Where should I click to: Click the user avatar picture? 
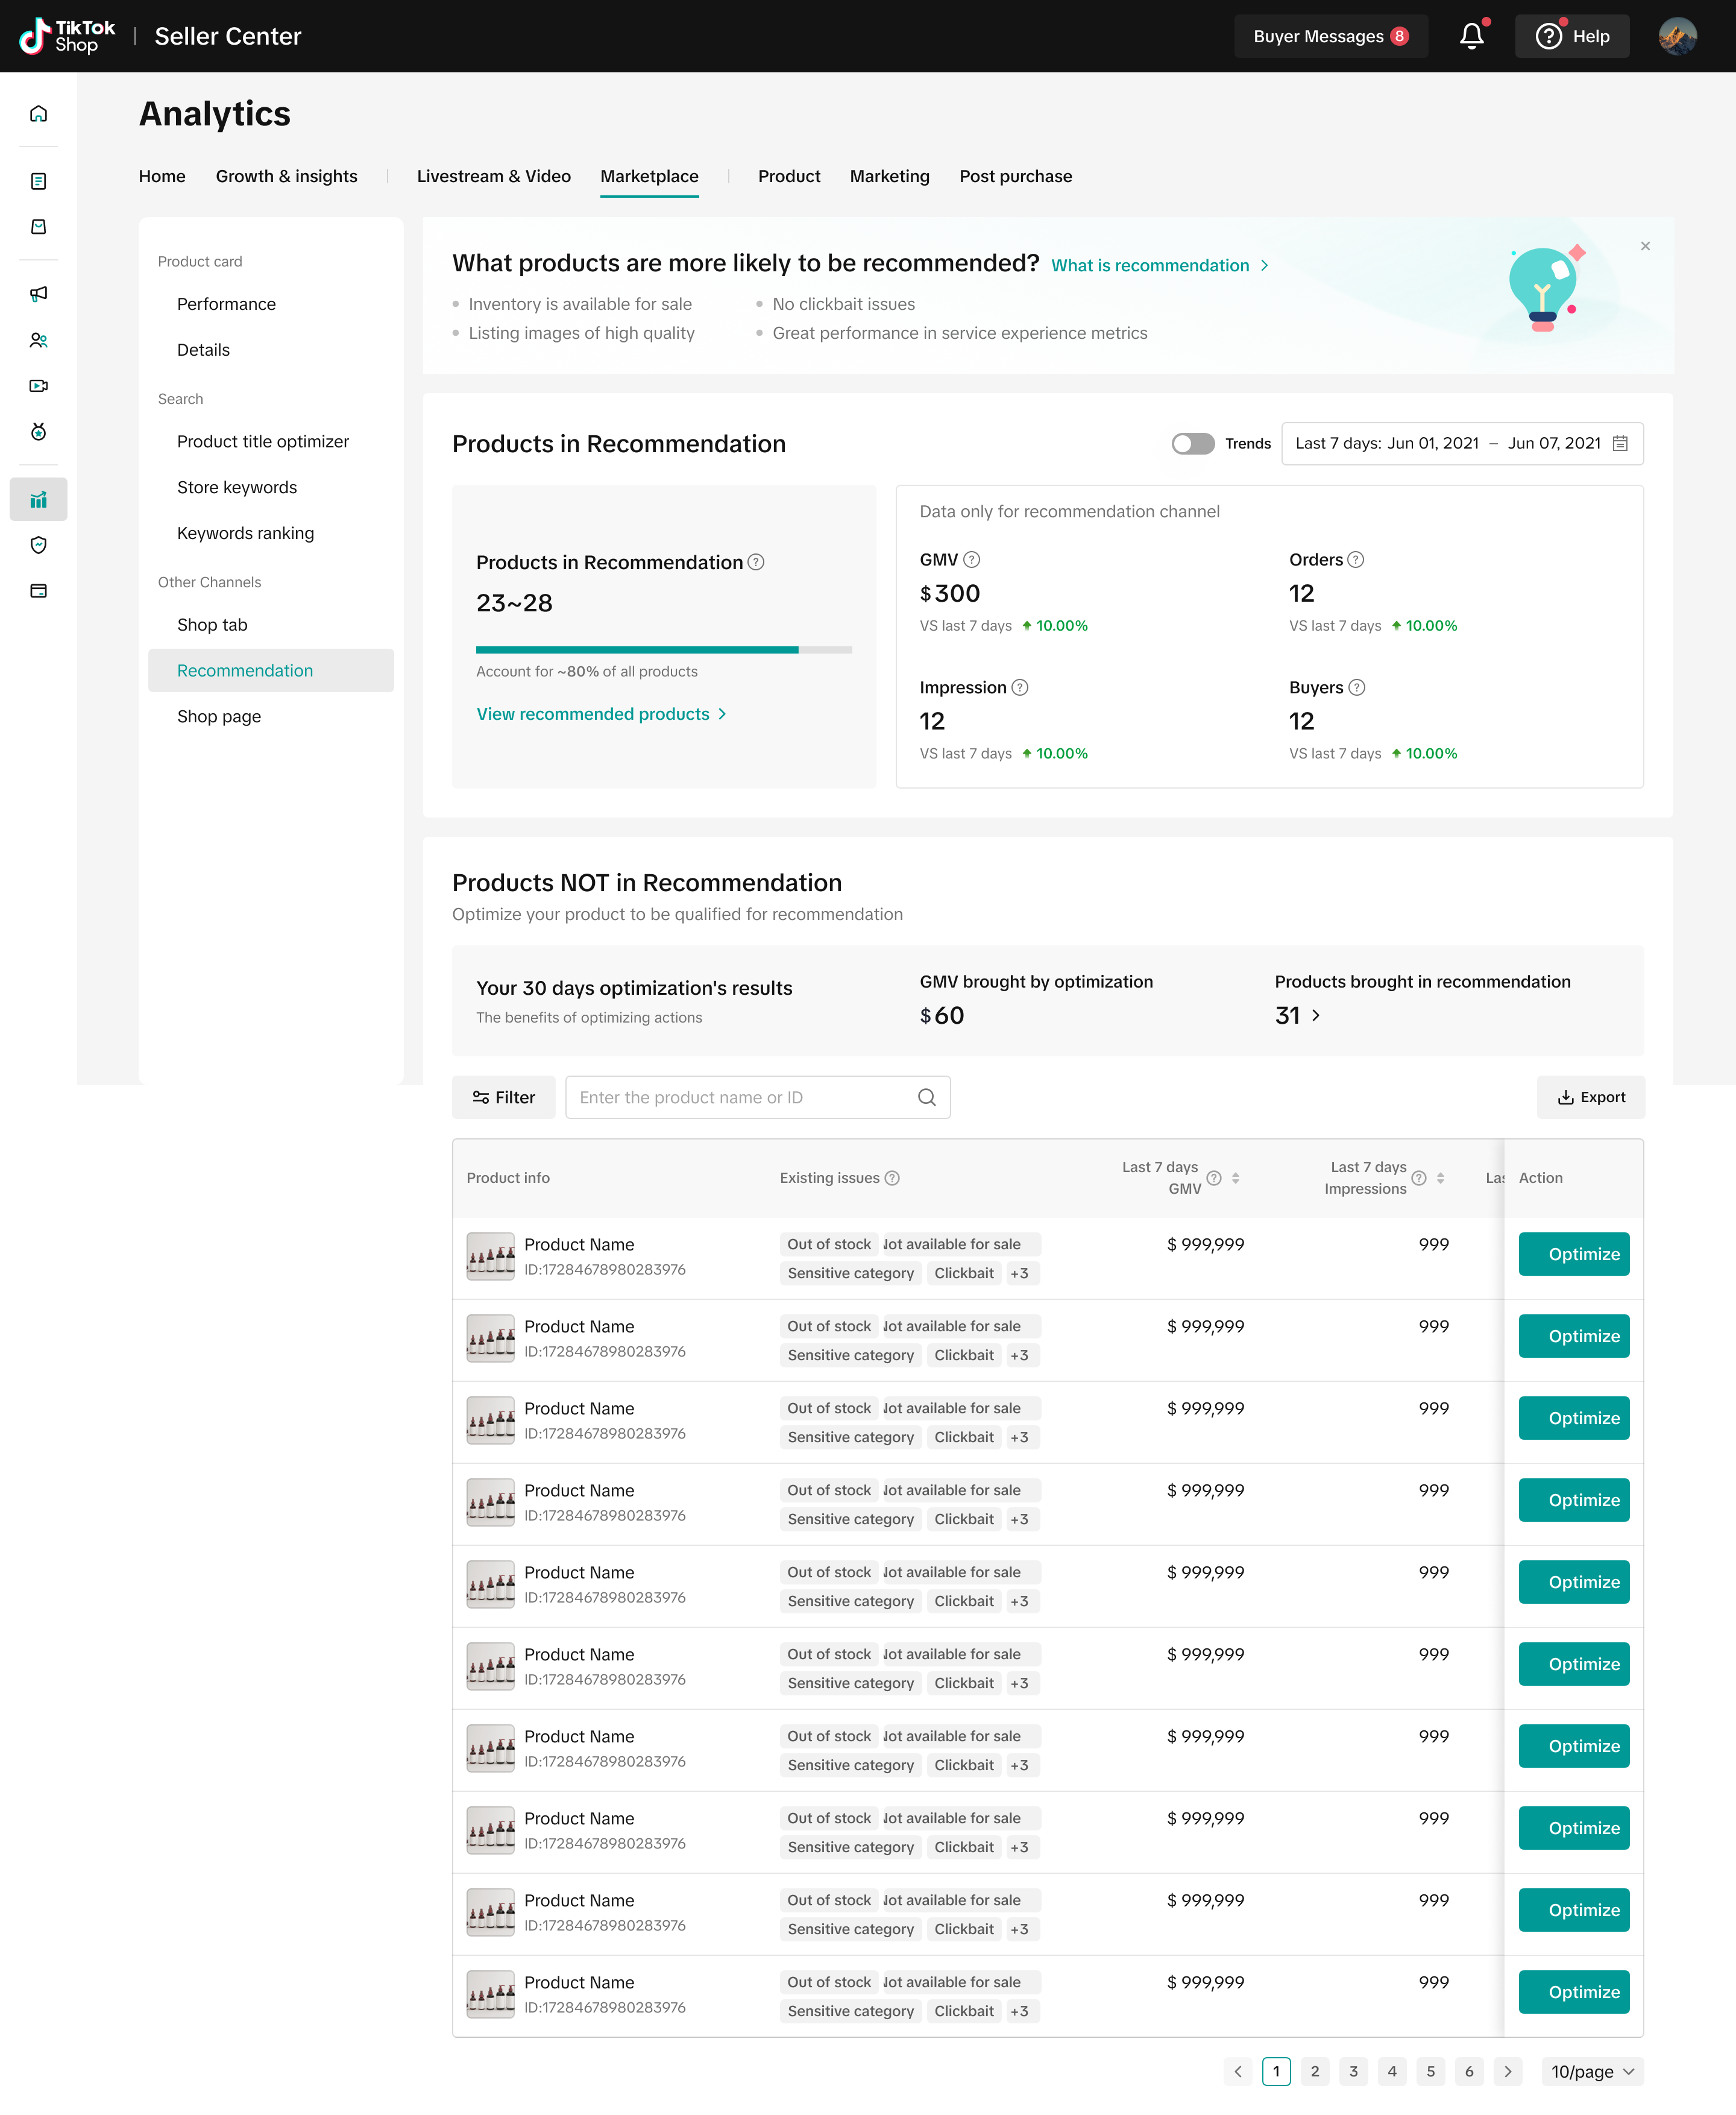pos(1677,36)
